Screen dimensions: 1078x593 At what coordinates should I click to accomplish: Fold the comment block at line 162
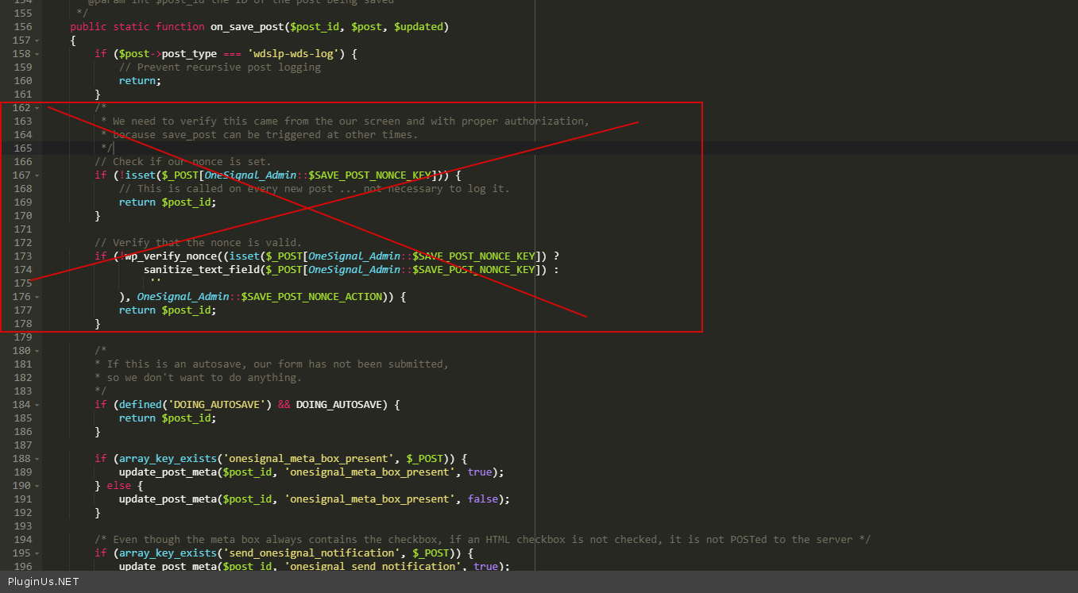[37, 108]
